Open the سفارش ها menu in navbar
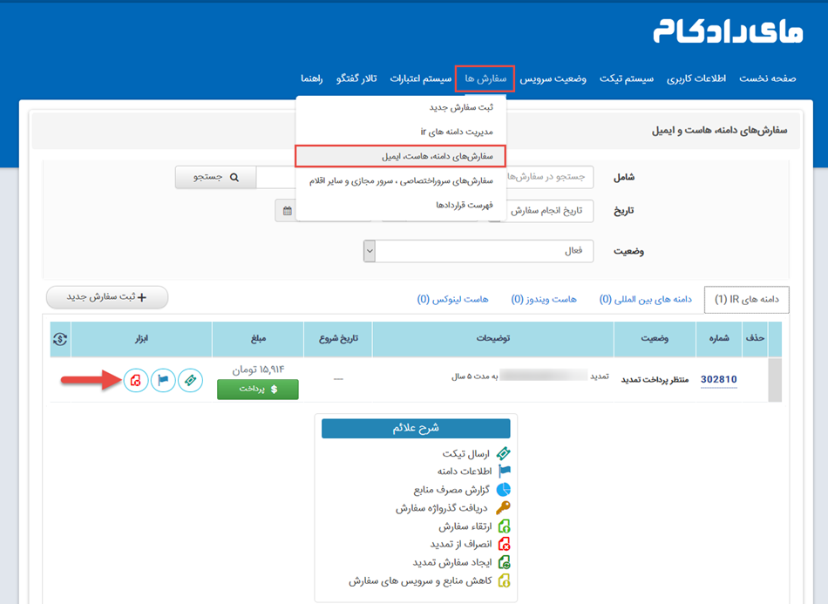Image resolution: width=828 pixels, height=604 pixels. pos(485,78)
